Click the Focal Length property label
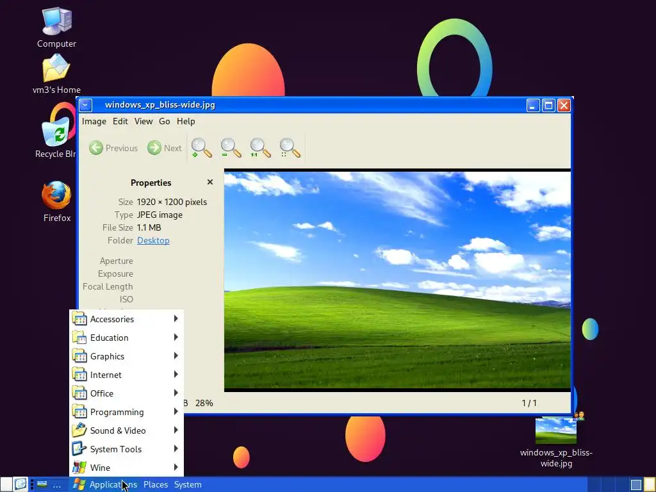This screenshot has height=492, width=656. (108, 286)
